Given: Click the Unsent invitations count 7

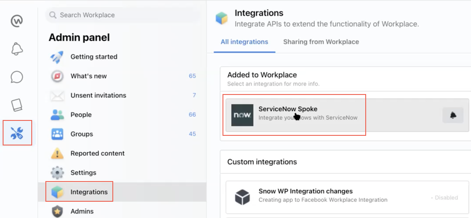Looking at the screenshot, I should [194, 95].
